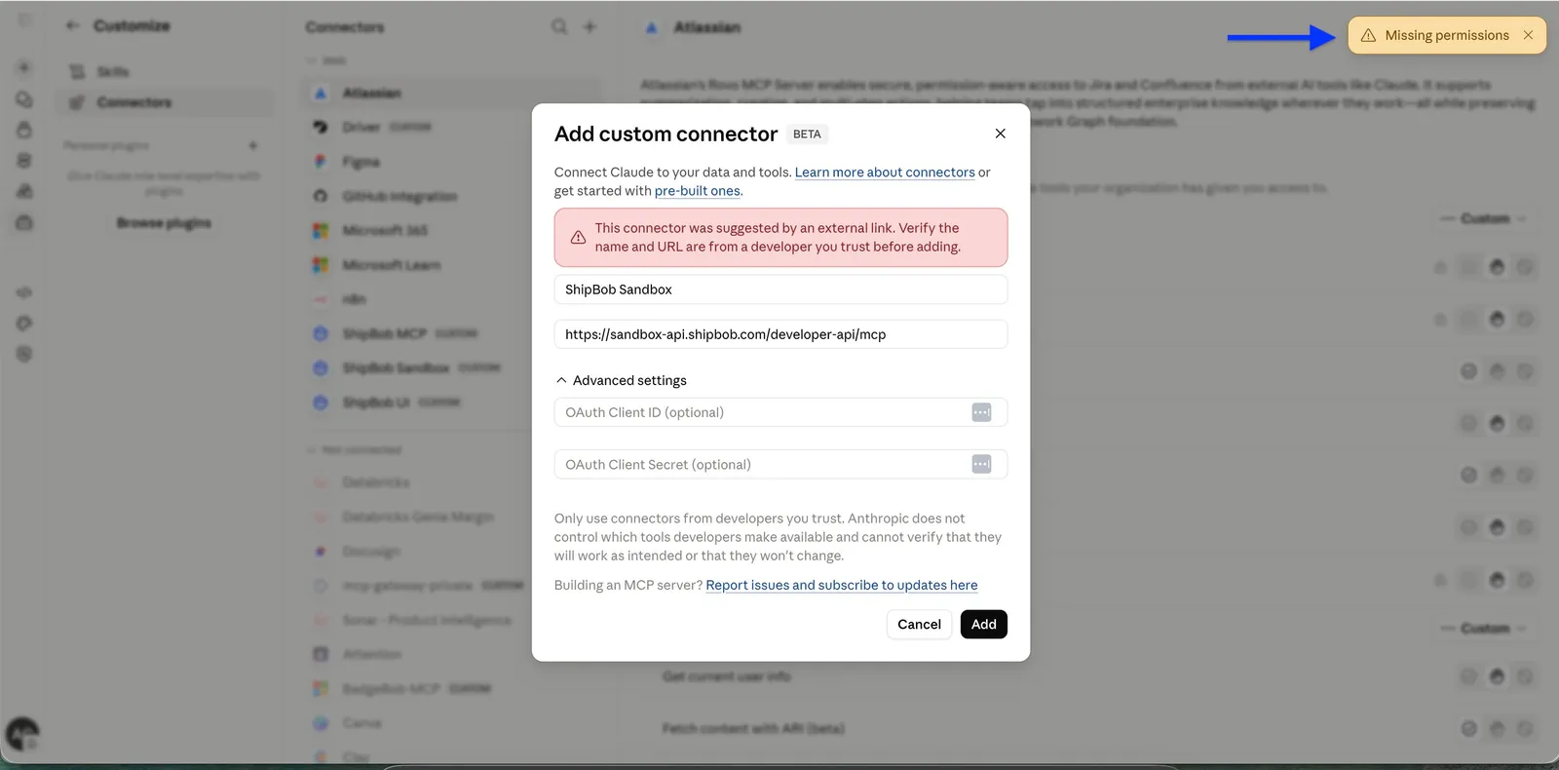Click the autofill icon in OAuth Client Secret field
The width and height of the screenshot is (1559, 770).
[x=981, y=465]
